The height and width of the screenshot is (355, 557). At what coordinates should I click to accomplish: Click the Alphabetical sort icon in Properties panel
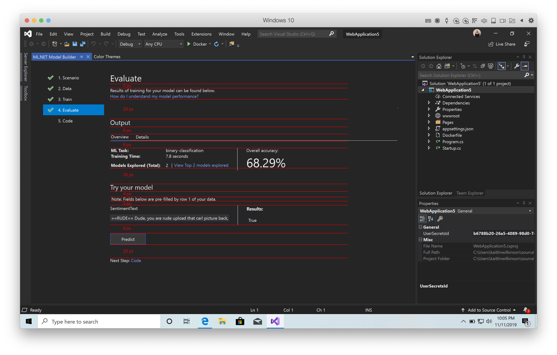pos(431,219)
